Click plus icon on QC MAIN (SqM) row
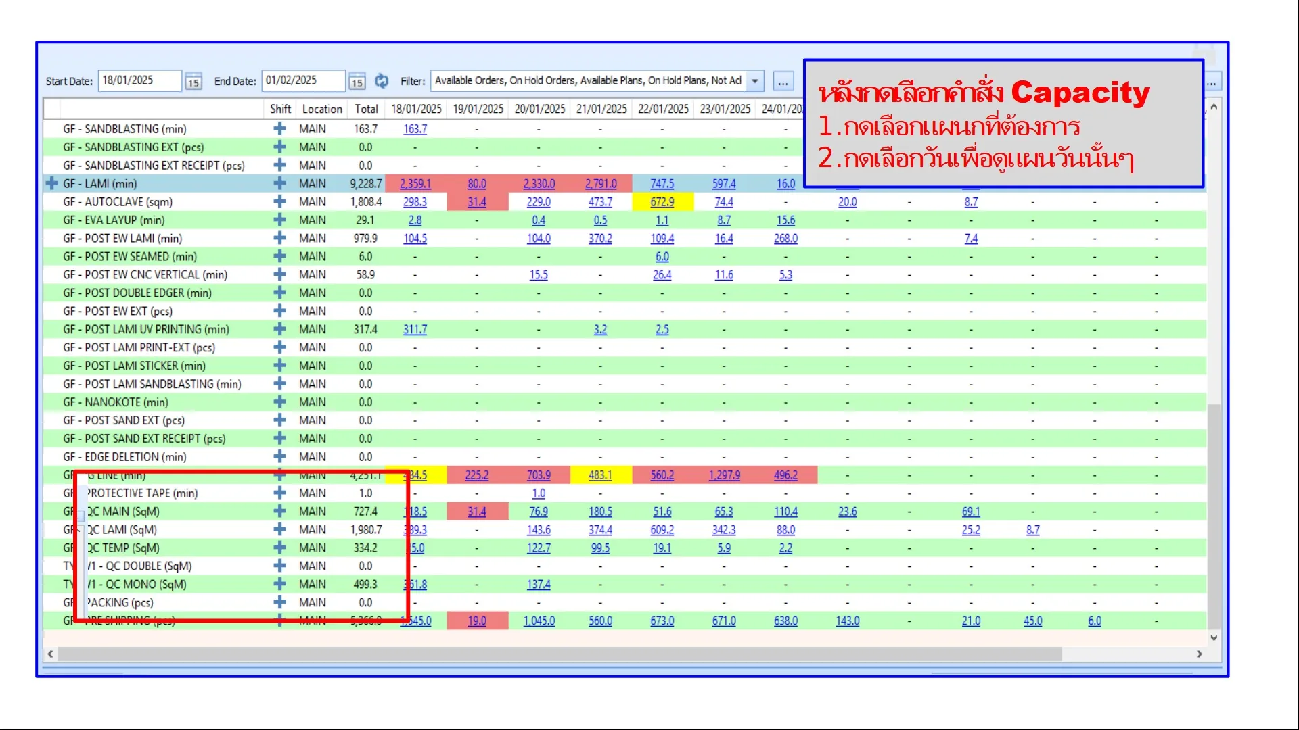The height and width of the screenshot is (730, 1299). pyautogui.click(x=279, y=512)
